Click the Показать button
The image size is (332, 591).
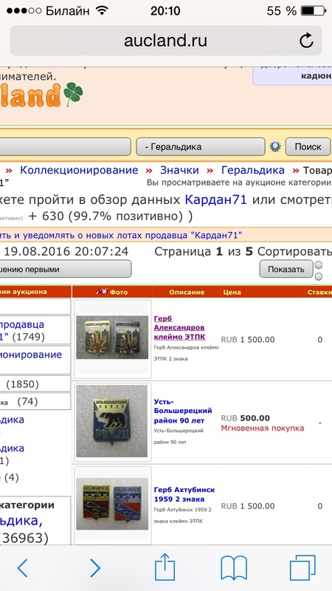coord(286,269)
